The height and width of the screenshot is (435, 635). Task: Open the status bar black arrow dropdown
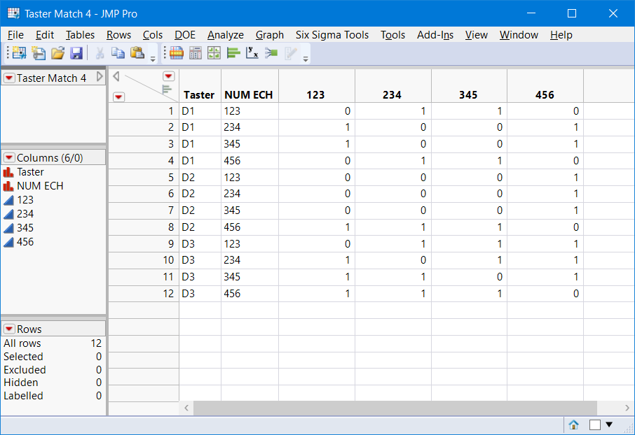pyautogui.click(x=608, y=425)
